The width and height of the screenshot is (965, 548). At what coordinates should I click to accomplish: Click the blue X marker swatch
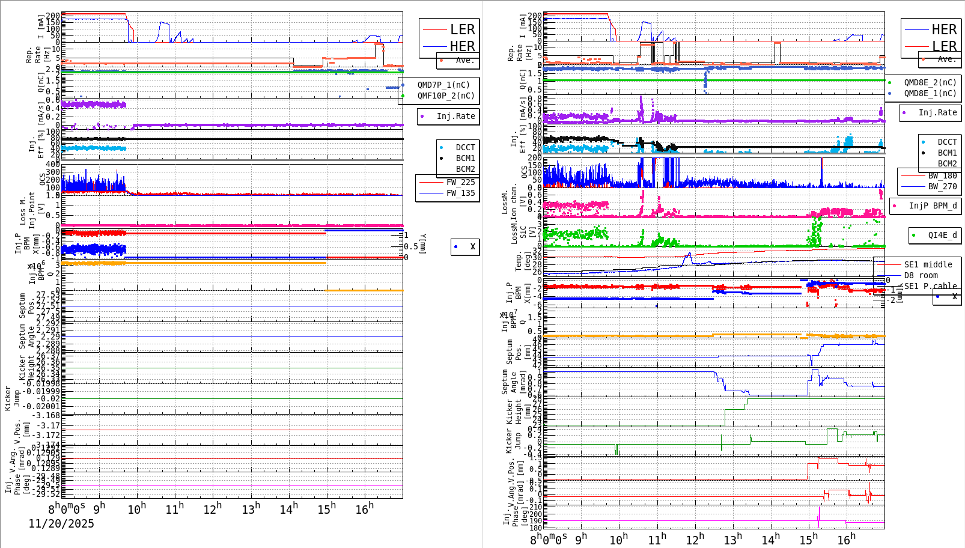tap(455, 246)
